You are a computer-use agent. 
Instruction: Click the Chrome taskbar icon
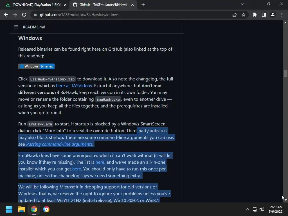(x=34, y=209)
